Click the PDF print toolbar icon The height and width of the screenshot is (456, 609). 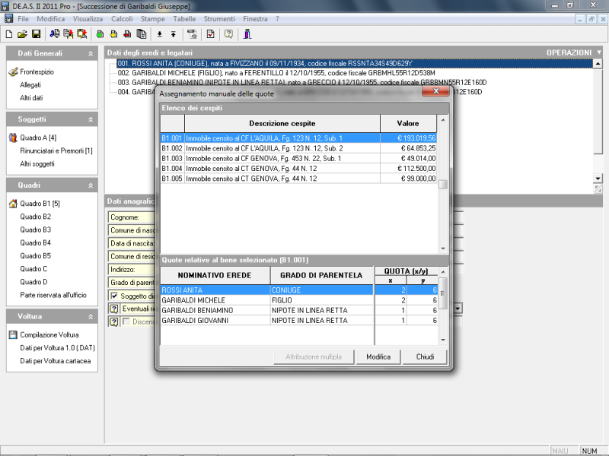coord(192,34)
